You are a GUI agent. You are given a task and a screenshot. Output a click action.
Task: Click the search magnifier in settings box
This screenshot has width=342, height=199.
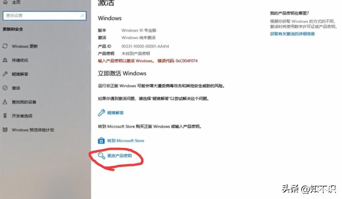[x=82, y=16]
